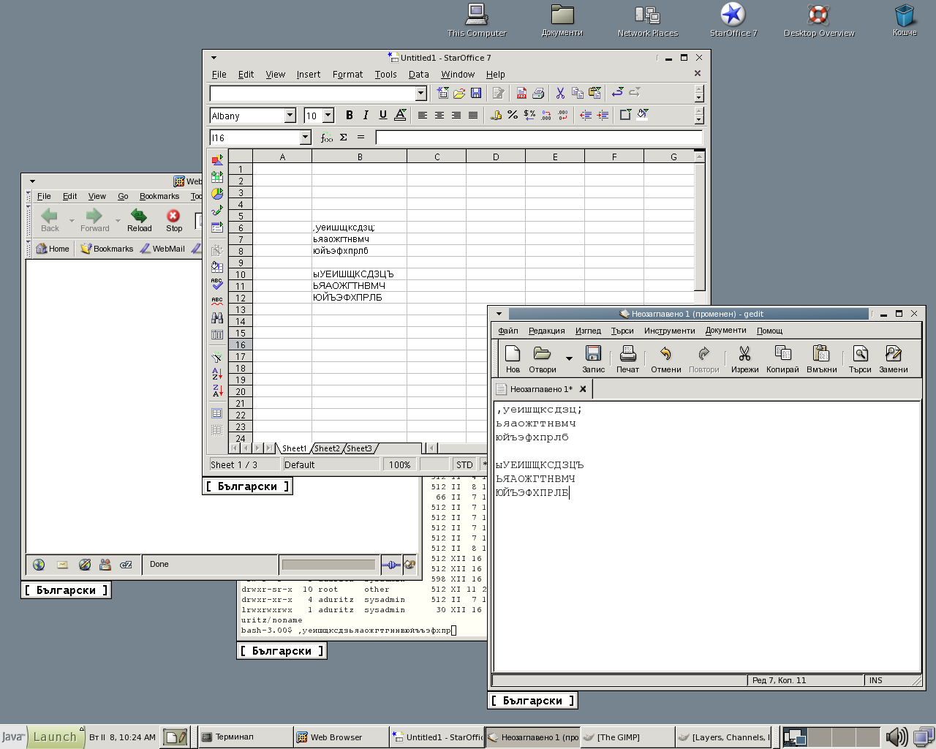Image resolution: width=936 pixels, height=749 pixels.
Task: Click the Export as PDF icon in StarOffice
Action: pos(521,93)
